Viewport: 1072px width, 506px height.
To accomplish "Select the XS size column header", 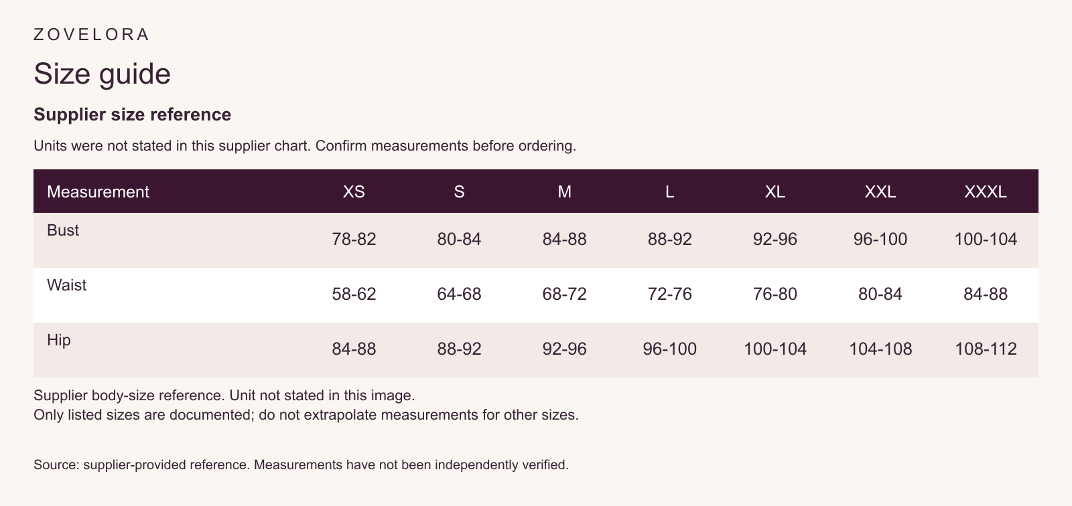I will 354,191.
